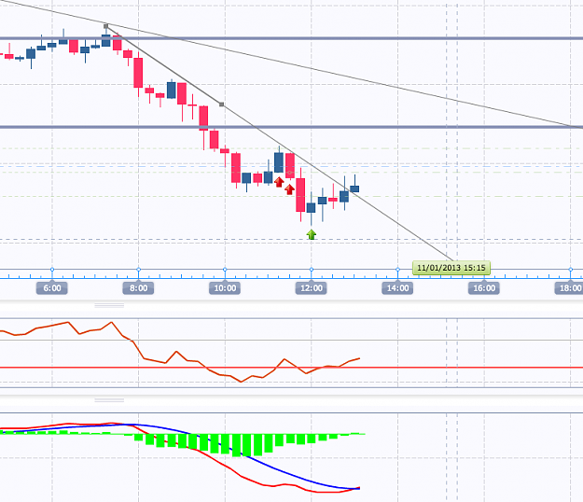The image size is (583, 502).
Task: Select the upper thick horizontal resistance line
Action: (x=291, y=38)
